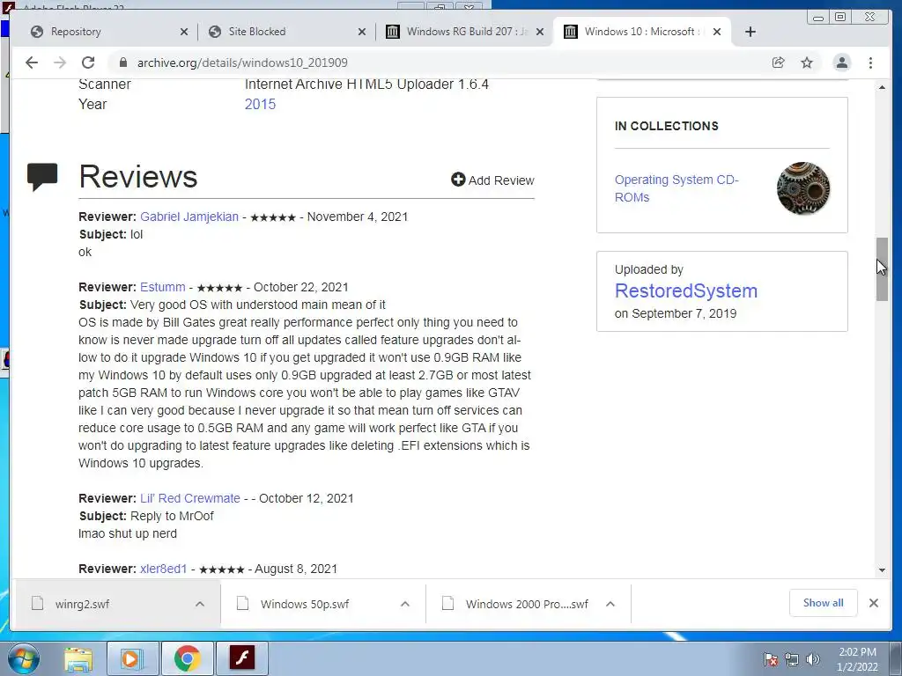Reload the current page
902x676 pixels.
(88, 62)
